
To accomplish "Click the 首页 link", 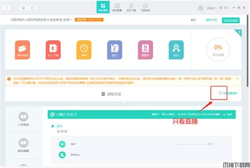I will (193, 20).
